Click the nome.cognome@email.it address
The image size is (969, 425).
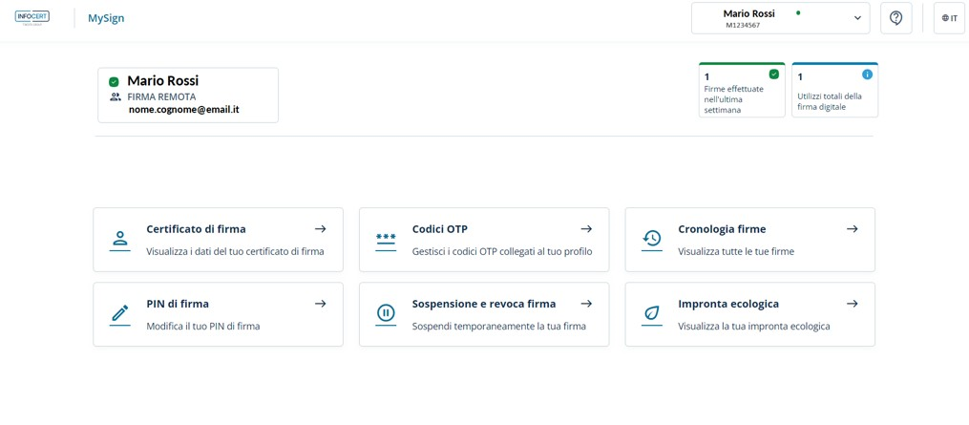pyautogui.click(x=184, y=110)
